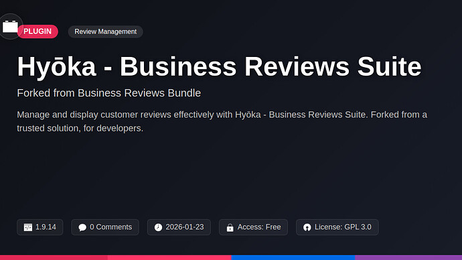Click the code version icon
Screen dimensions: 462x260
point(28,227)
